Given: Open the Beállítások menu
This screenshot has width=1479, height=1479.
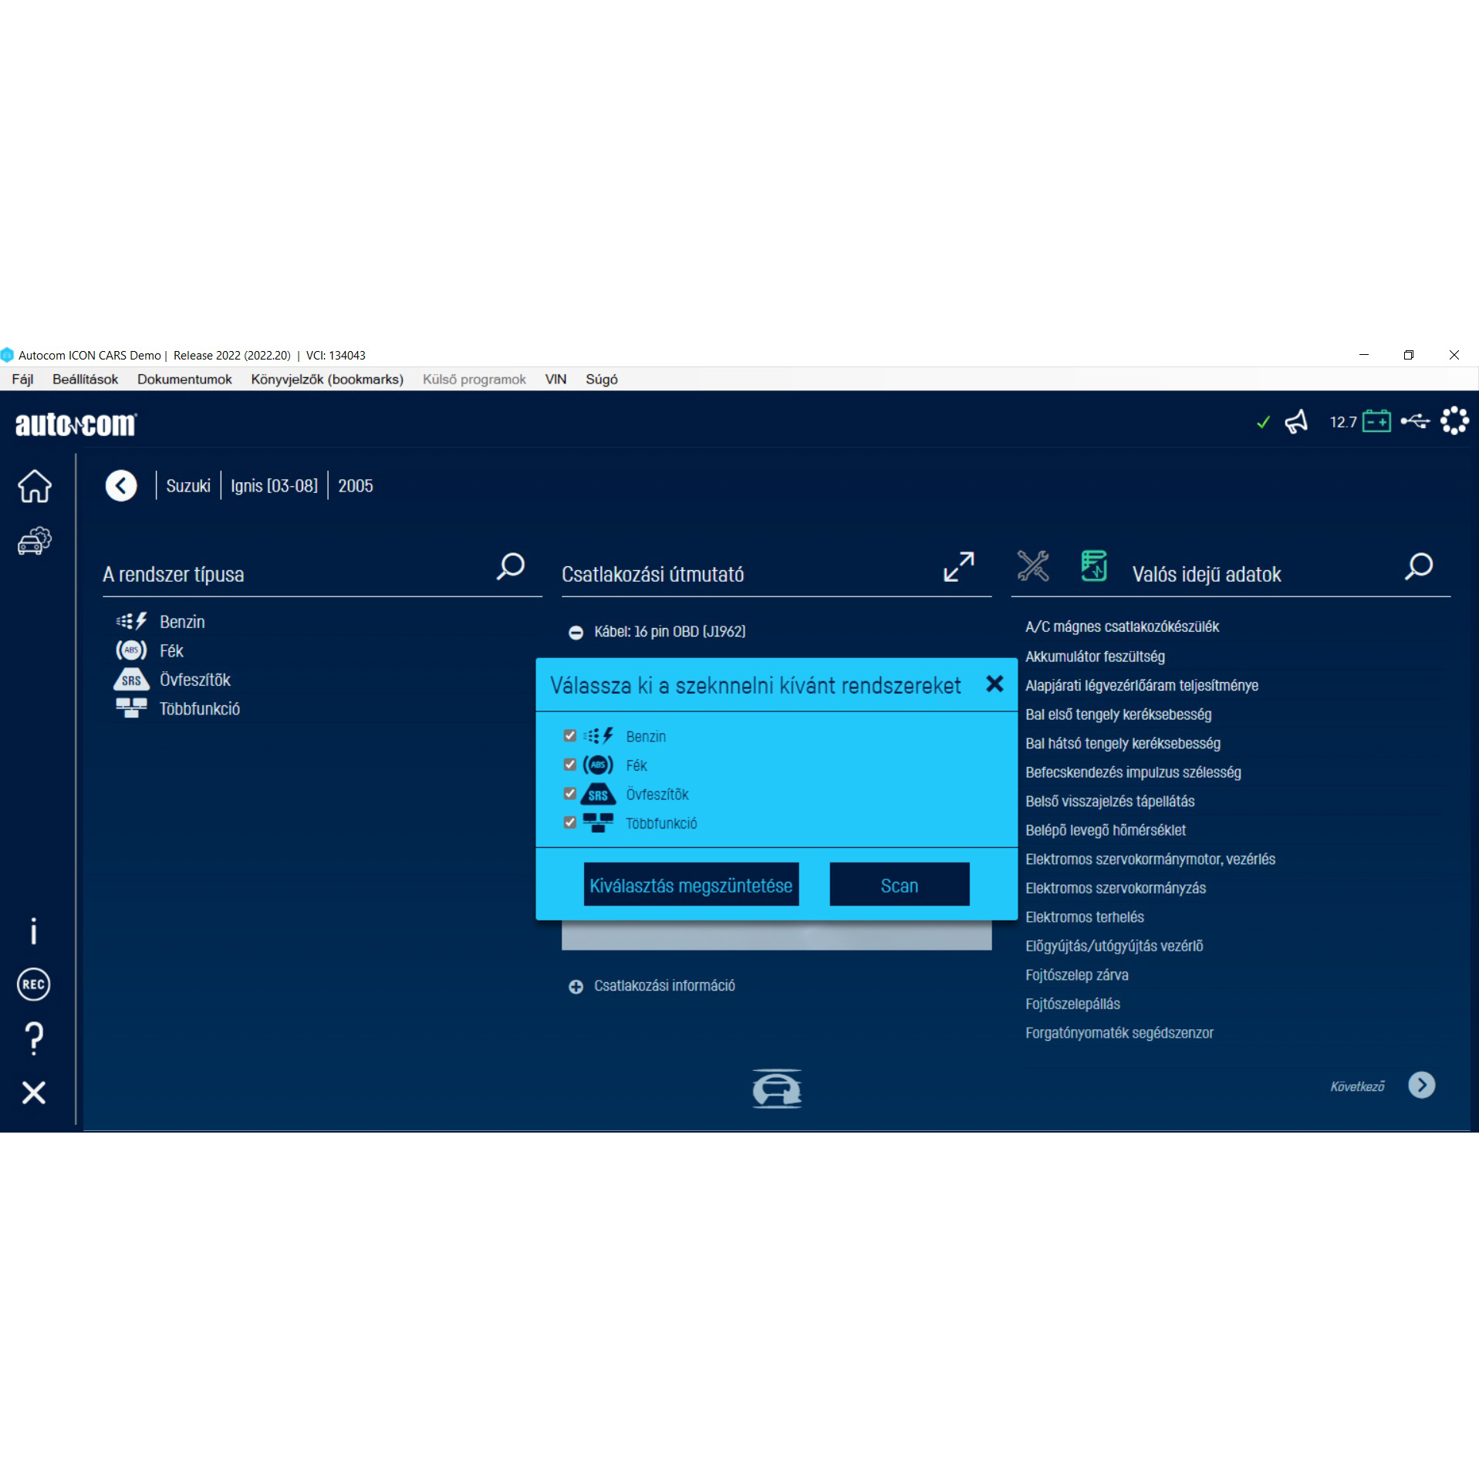Looking at the screenshot, I should click(x=85, y=380).
